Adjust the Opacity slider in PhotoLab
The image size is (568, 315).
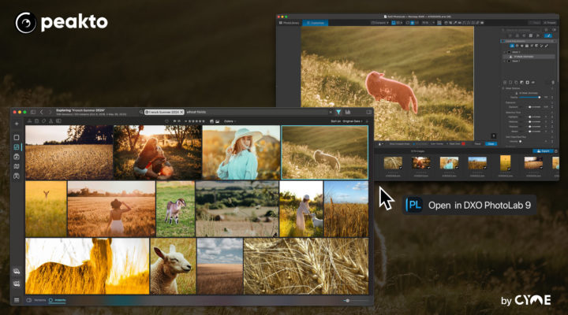tap(529, 98)
